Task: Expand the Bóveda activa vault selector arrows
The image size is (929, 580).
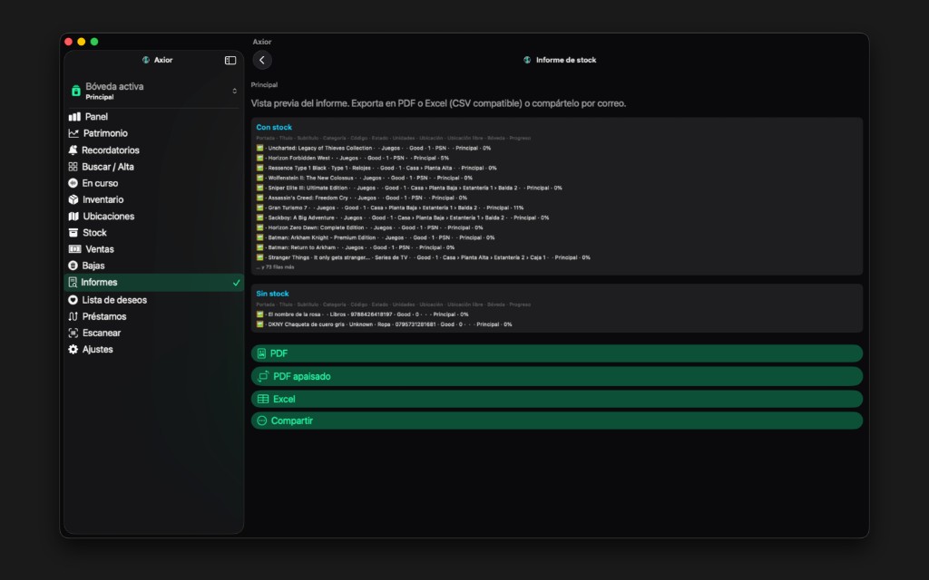Action: coord(235,91)
